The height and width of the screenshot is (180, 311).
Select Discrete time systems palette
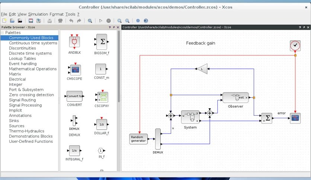(31, 53)
